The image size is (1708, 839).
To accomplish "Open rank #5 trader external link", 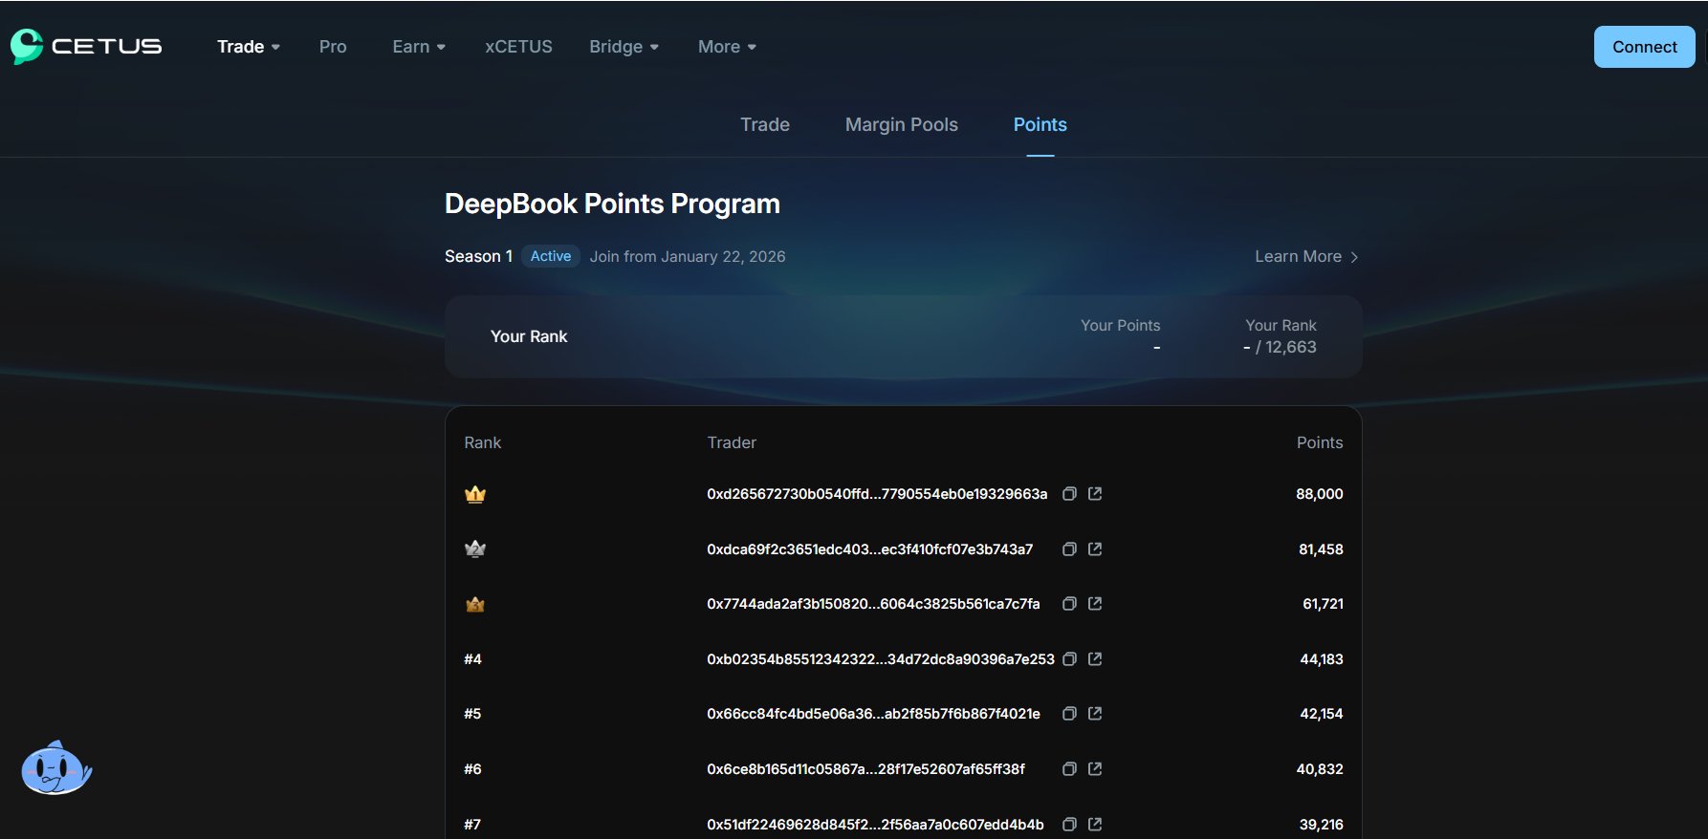I will pyautogui.click(x=1095, y=714).
